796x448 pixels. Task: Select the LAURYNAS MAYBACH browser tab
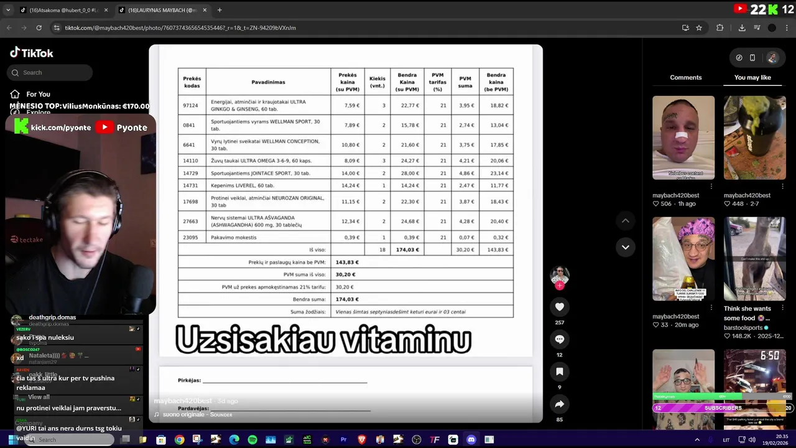[x=162, y=10]
